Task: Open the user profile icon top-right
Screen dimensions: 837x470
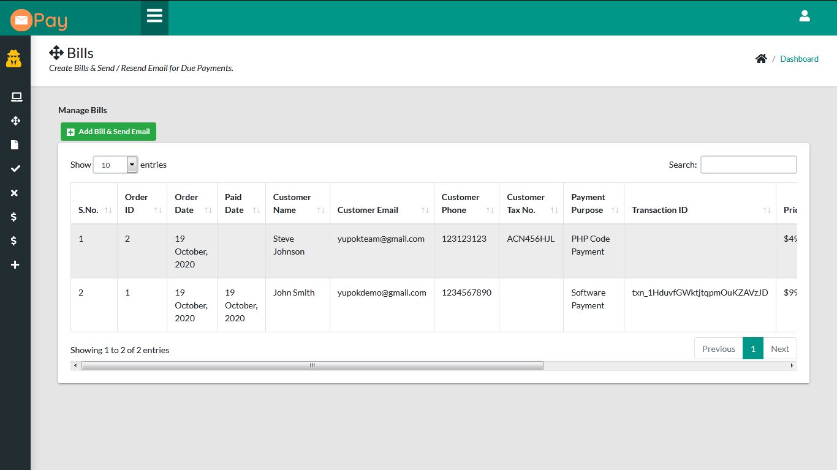Action: 805,17
